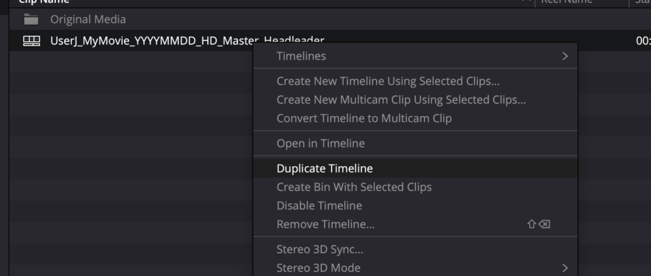This screenshot has width=651, height=276.
Task: Sort by the Clip Name column header
Action: tap(44, 2)
